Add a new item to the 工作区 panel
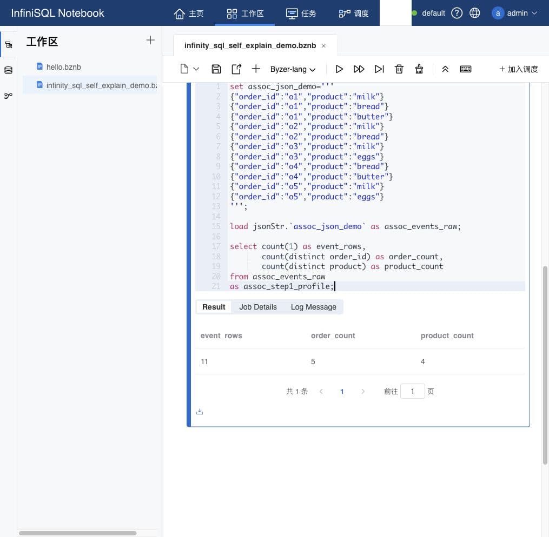This screenshot has width=549, height=537. (150, 40)
